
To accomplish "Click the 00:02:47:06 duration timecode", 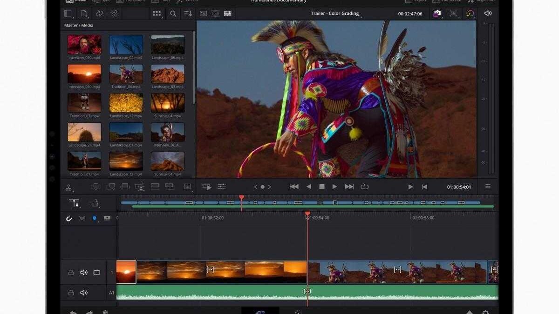I will click(x=410, y=14).
